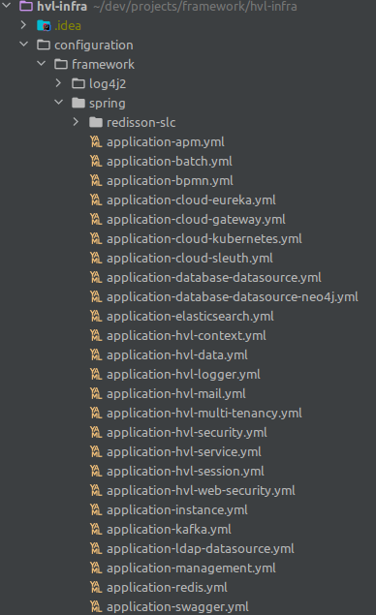Viewport: 376px width, 615px height.
Task: Collapse the configuration folder chevron
Action: pyautogui.click(x=24, y=44)
